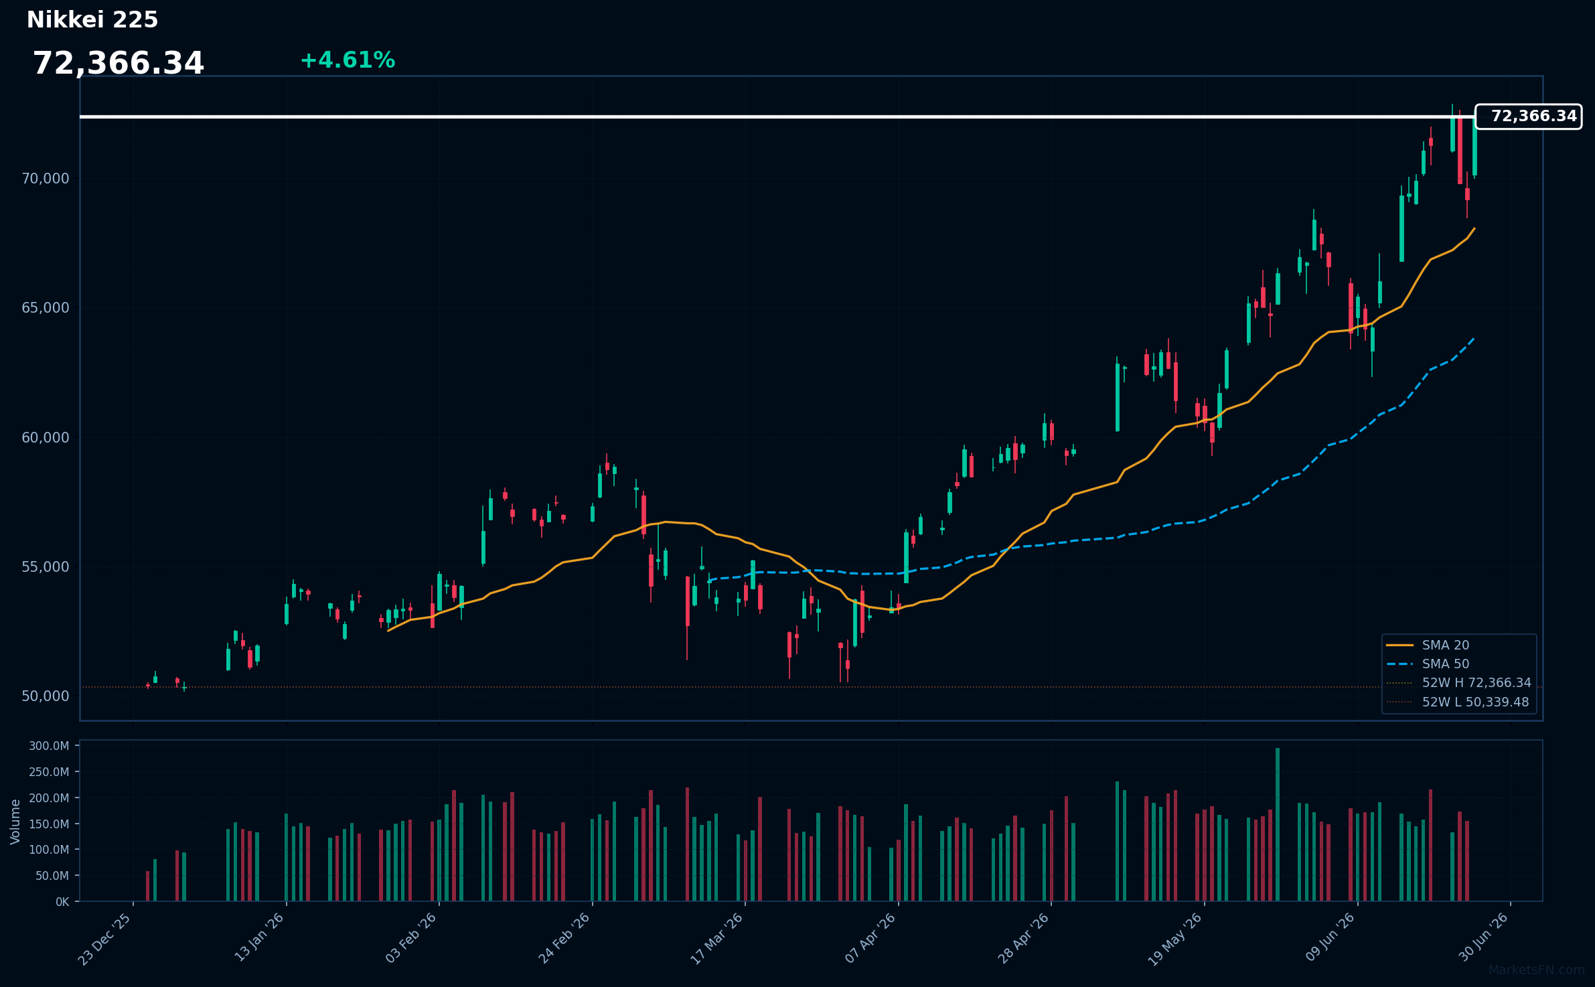Screen dimensions: 1595x987
Task: Click the 200.0M volume axis label
Action: click(49, 798)
